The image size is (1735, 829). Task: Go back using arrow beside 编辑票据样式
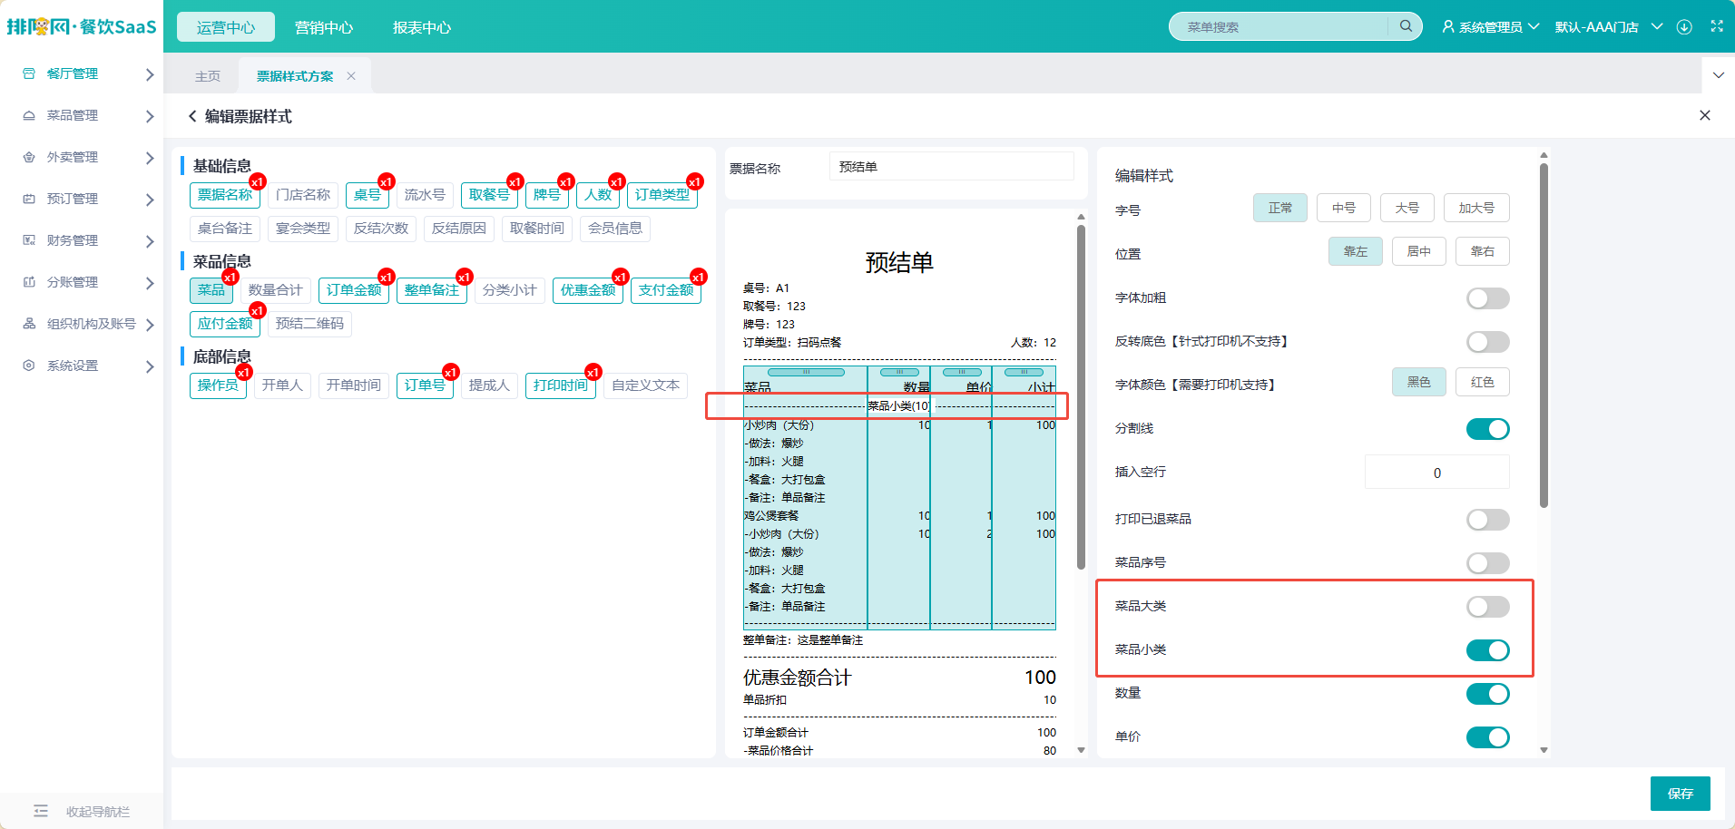191,116
